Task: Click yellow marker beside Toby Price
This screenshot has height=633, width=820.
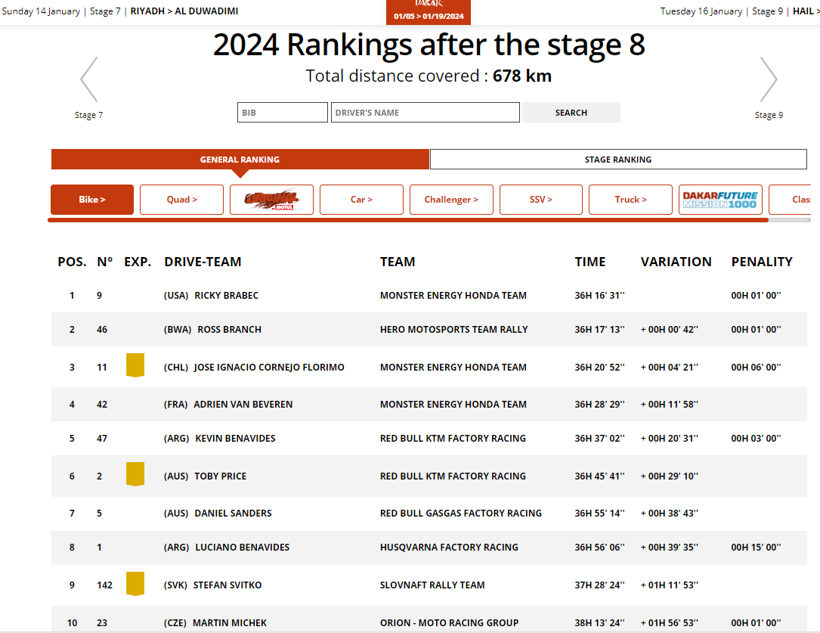Action: pos(135,474)
